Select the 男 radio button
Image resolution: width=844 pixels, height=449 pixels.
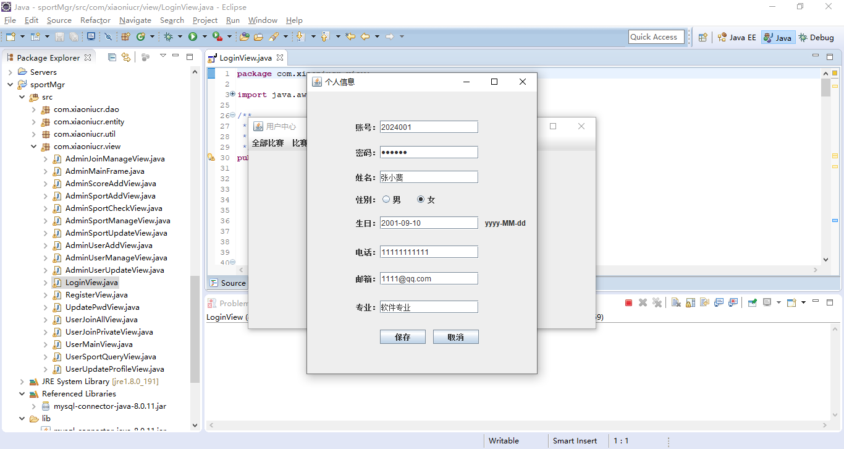[386, 199]
